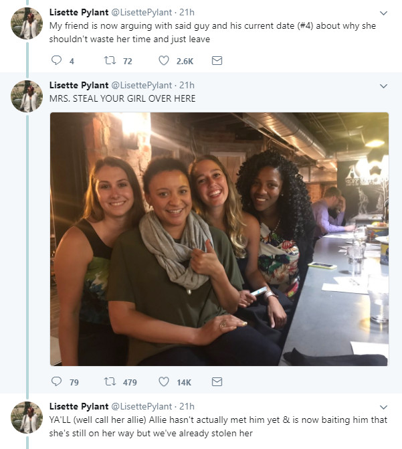
Task: Open the more-options chevron on photo tweet
Action: 383,86
